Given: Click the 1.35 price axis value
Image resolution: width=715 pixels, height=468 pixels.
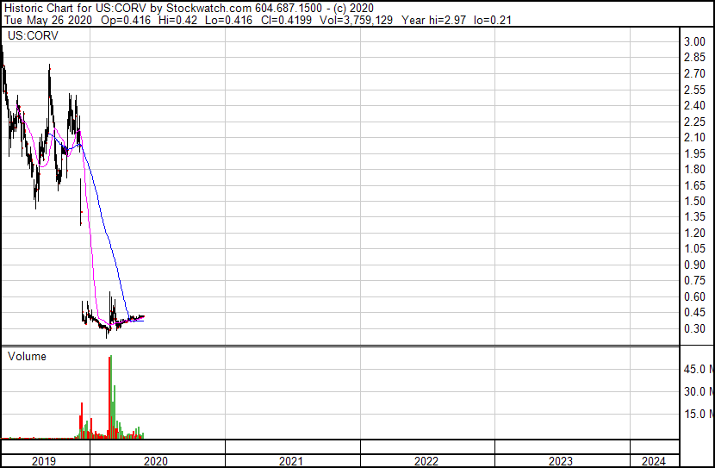Looking at the screenshot, I should (694, 216).
